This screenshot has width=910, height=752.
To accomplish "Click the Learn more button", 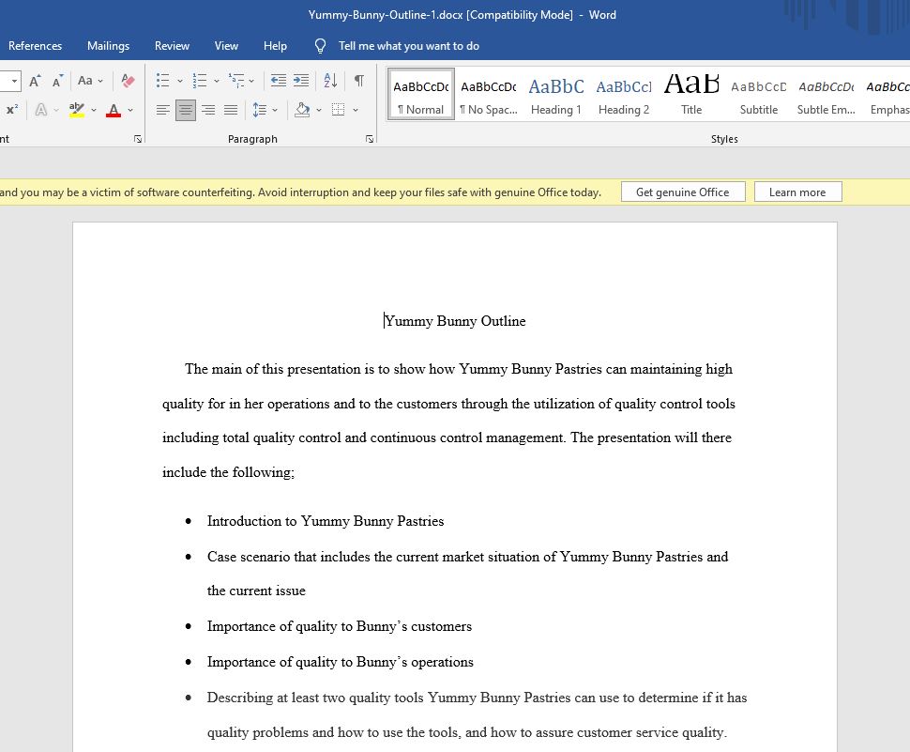I will tap(797, 192).
